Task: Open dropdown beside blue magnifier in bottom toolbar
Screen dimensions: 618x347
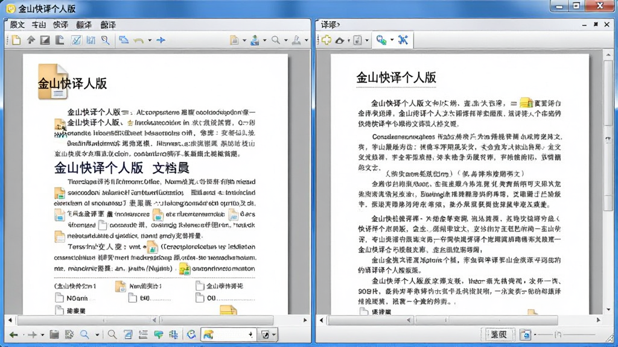Action: [97, 335]
